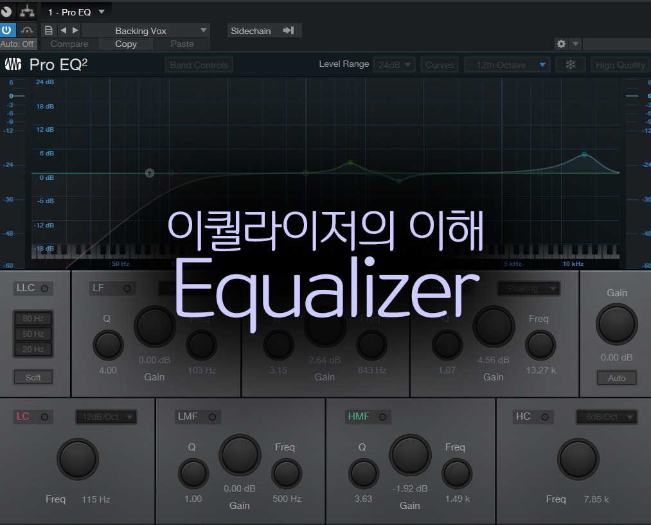Click the HMF Freq knob at 1.49 k
651x525 pixels.
click(x=457, y=474)
